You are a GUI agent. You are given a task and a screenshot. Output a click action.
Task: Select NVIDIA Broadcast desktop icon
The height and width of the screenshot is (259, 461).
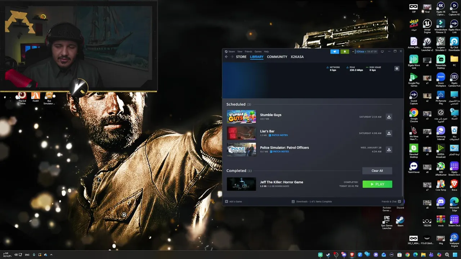pyautogui.click(x=441, y=151)
